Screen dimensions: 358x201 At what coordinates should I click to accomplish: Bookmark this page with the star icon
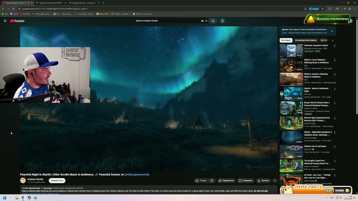pyautogui.click(x=322, y=9)
